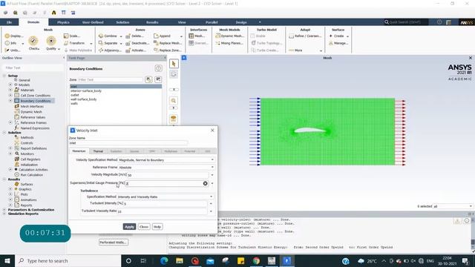Expand Parameters & Customization node
Image resolution: width=475 pixels, height=267 pixels.
(x=4, y=209)
